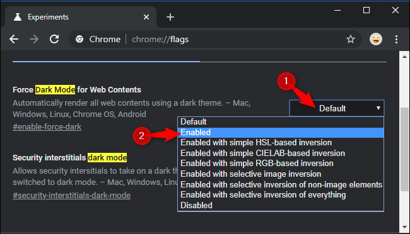Click the scrollbar down arrow
Image resolution: width=410 pixels, height=234 pixels.
pos(404,227)
